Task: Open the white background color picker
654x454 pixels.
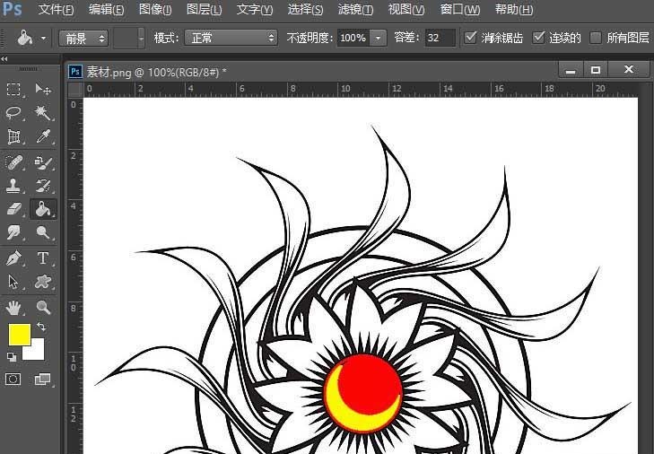Action: click(x=38, y=353)
